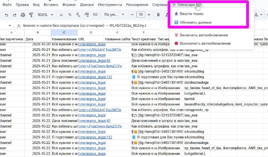The image size is (268, 157).
Task: Decrease font size with minus button
Action: [x=132, y=15]
